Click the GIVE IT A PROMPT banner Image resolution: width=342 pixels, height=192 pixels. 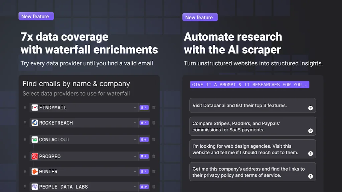250,85
